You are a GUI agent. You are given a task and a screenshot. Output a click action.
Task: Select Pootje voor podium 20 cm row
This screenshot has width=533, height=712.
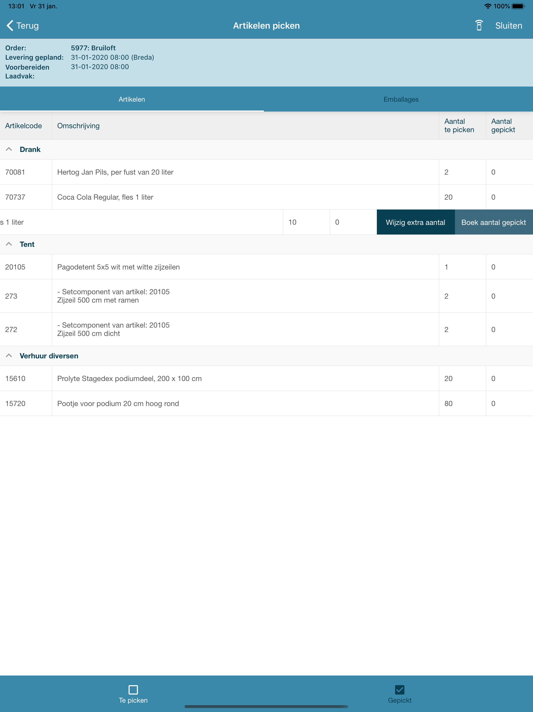[266, 403]
